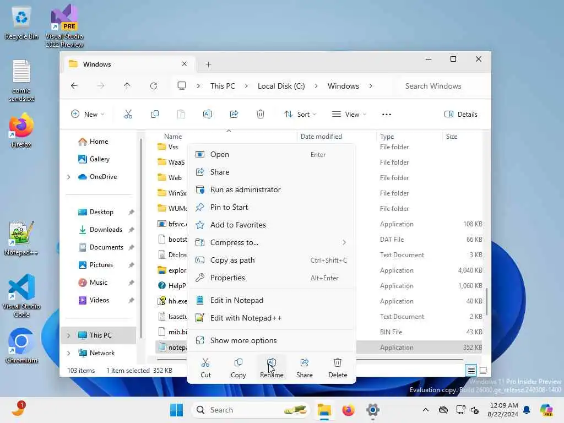Open Downloads in navigation pane

106,230
